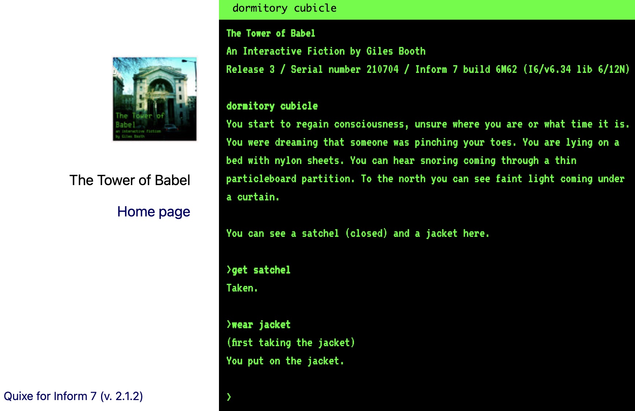Screen dimensions: 635x411
Task: Click 'You put on the jacket.' response
Action: click(x=285, y=361)
